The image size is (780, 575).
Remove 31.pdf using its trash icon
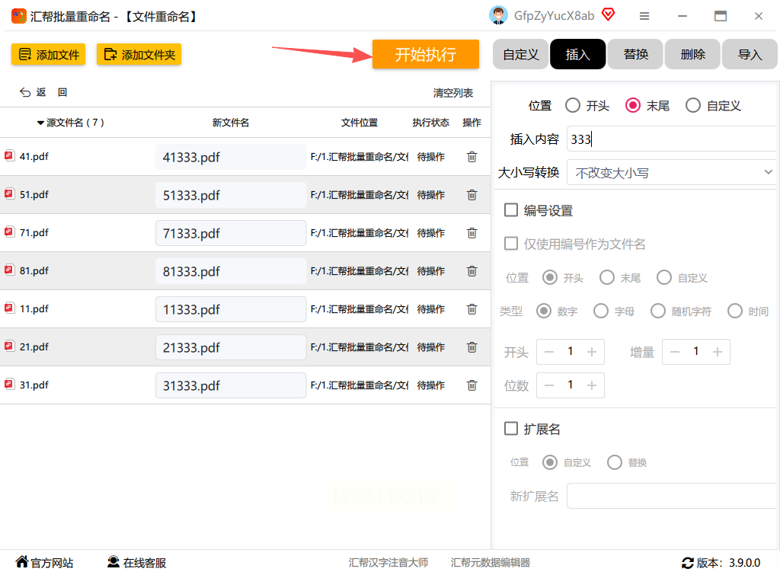[x=472, y=385]
